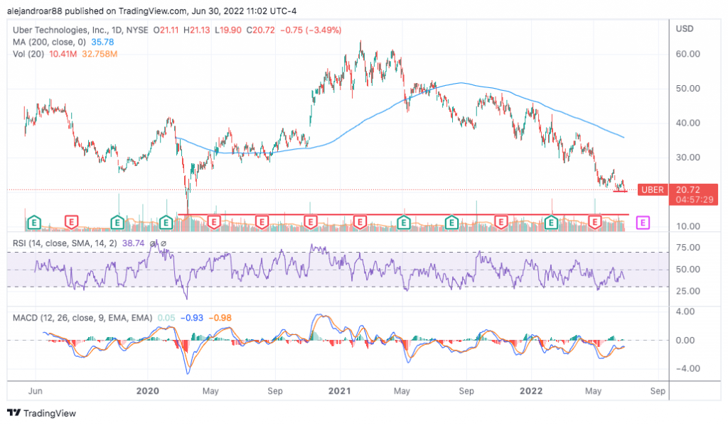Click the 2020 label on time axis

click(148, 391)
